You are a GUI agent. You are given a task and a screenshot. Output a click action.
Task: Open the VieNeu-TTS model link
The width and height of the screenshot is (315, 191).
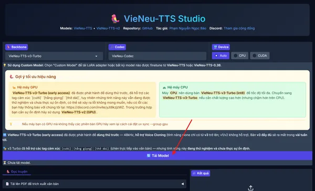point(83,28)
